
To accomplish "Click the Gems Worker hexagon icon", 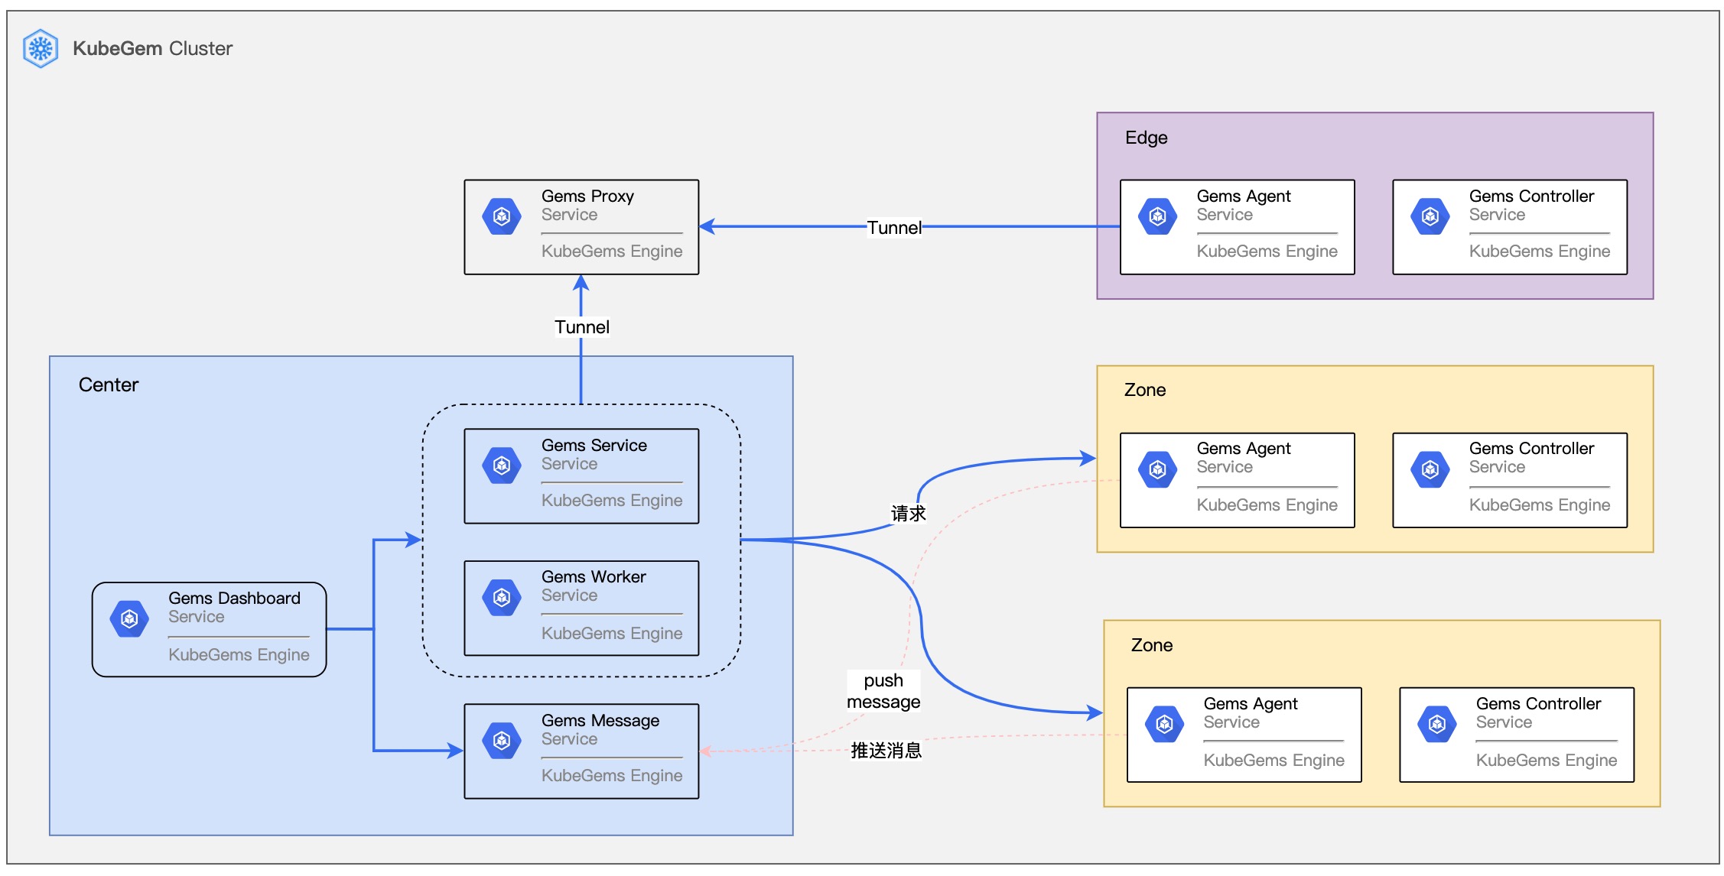I will click(x=502, y=597).
